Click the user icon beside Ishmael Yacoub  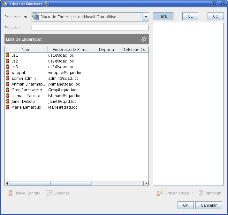[x=8, y=95]
